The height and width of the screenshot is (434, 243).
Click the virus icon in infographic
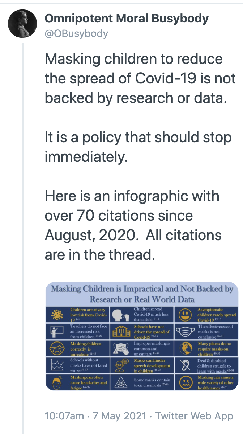[57, 315]
